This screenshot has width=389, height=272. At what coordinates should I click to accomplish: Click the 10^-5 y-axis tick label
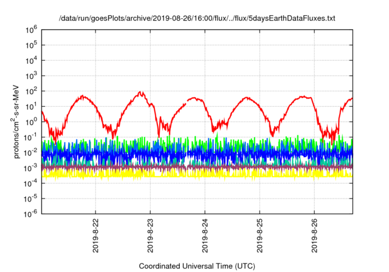[30, 199]
